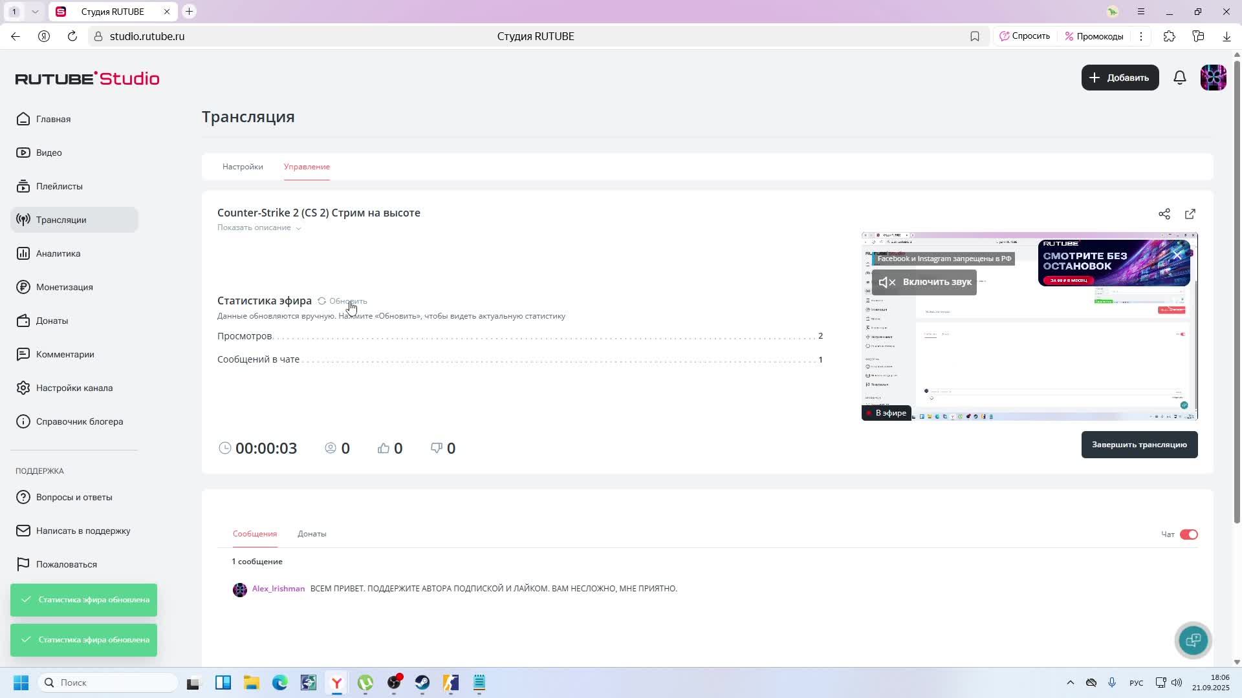Click the chat support bubble icon
Image resolution: width=1242 pixels, height=698 pixels.
pos(1193,640)
